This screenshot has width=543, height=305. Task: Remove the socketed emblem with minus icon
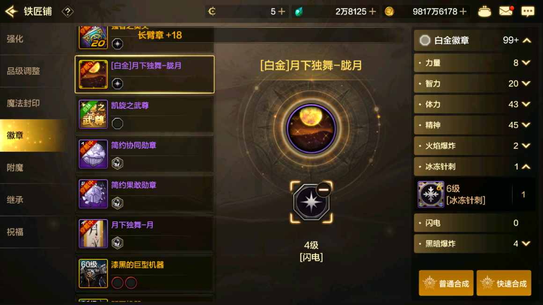pyautogui.click(x=323, y=190)
